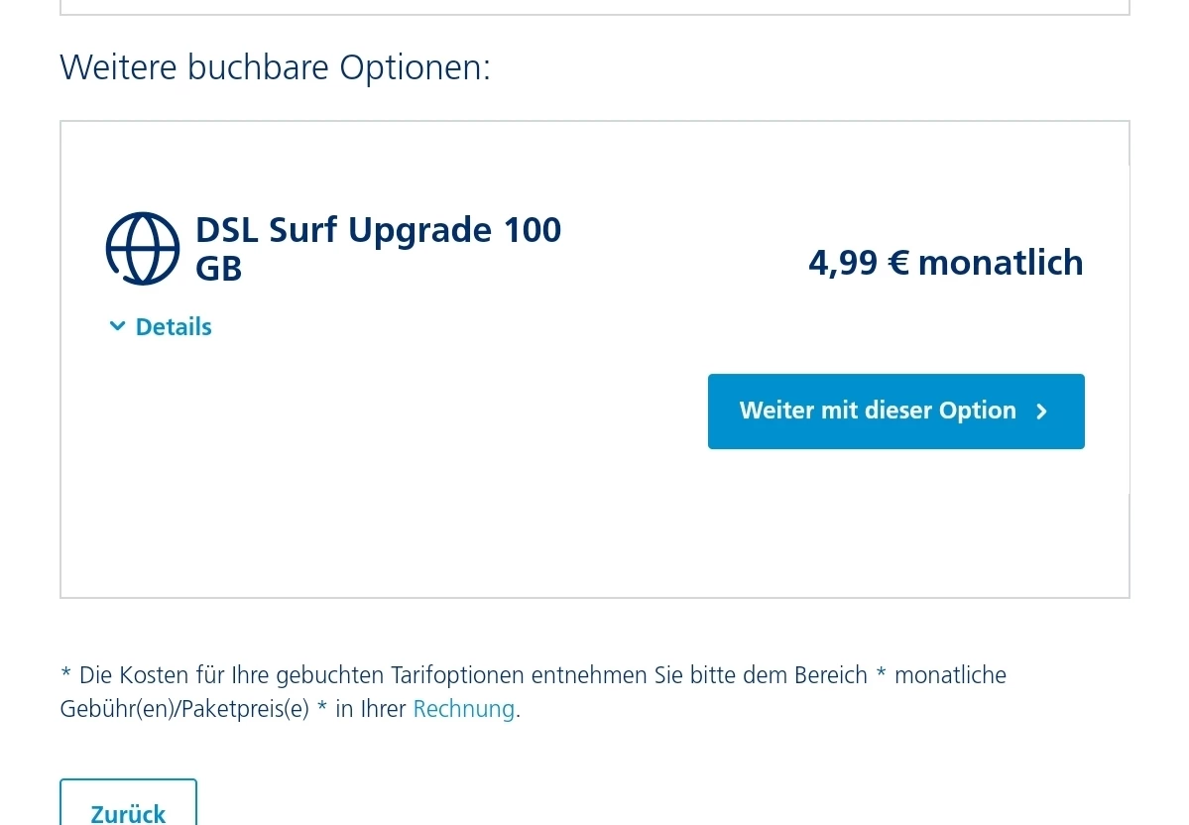This screenshot has width=1189, height=825.
Task: Click the word monatlich in the price
Action: tap(1000, 263)
